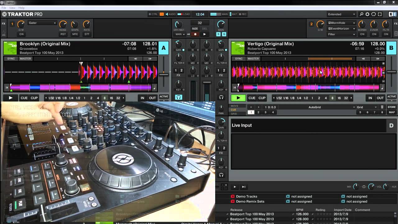Toggle the EVNHR effect ON button
The width and height of the screenshot is (398, 224).
click(x=374, y=34)
